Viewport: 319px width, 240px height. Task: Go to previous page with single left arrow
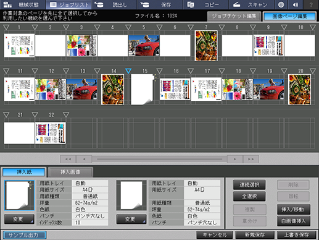pyautogui.click(x=84, y=159)
